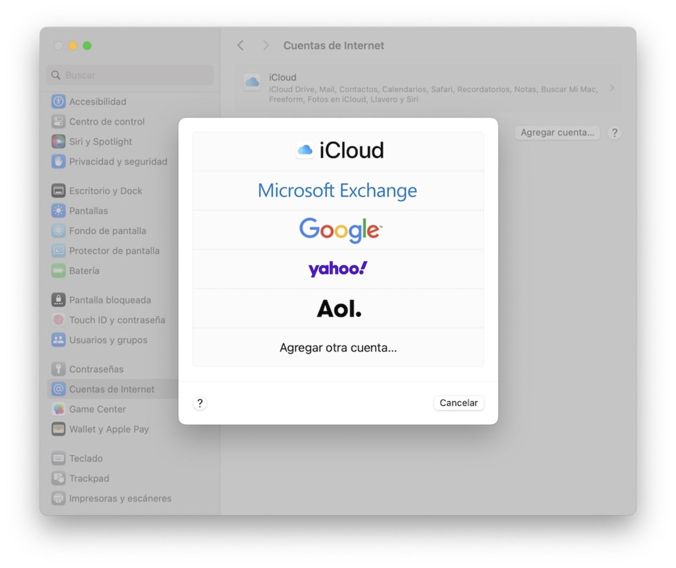This screenshot has height=568, width=676.
Task: Click help button next to Agregar cuenta
Action: point(615,133)
